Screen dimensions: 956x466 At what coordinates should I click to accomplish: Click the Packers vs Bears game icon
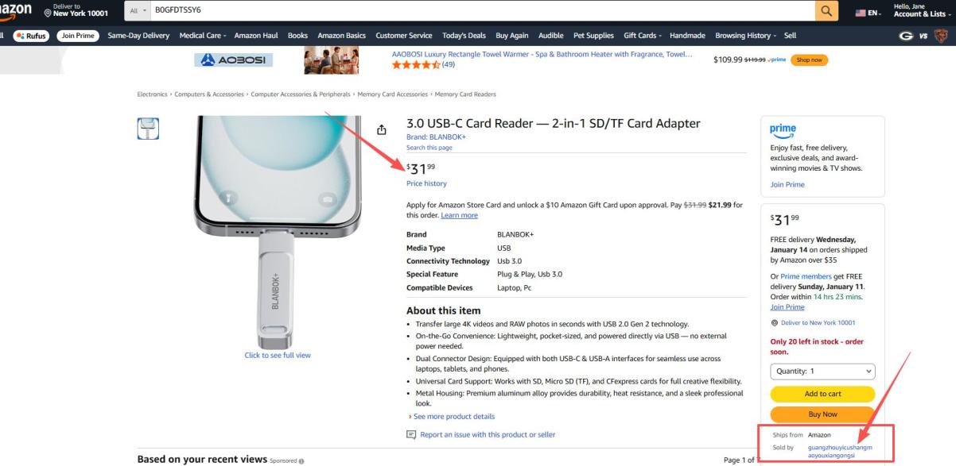point(923,36)
